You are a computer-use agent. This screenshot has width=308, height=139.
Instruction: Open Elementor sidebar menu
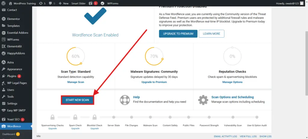[x=14, y=19]
